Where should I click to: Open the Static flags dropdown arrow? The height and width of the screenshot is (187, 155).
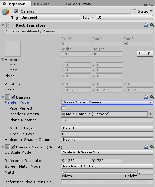(151, 11)
